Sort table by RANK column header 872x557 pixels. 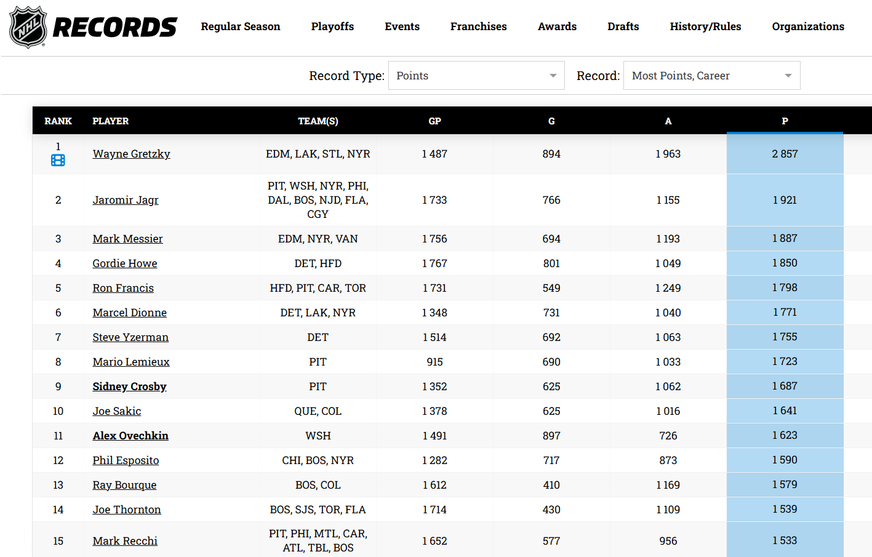(58, 121)
